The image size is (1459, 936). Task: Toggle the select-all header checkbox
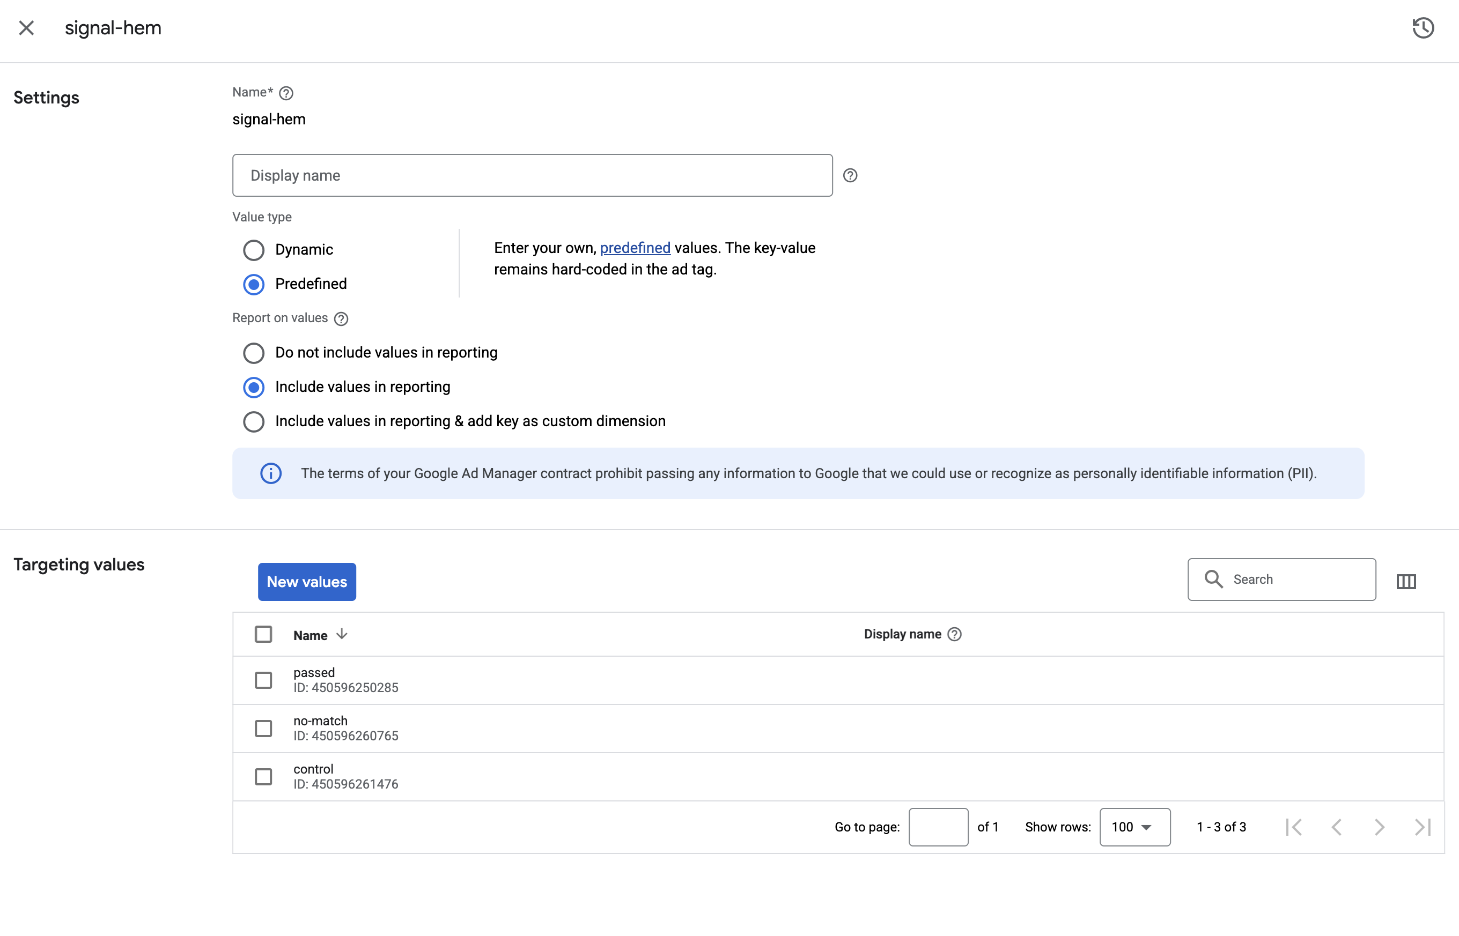click(x=263, y=635)
